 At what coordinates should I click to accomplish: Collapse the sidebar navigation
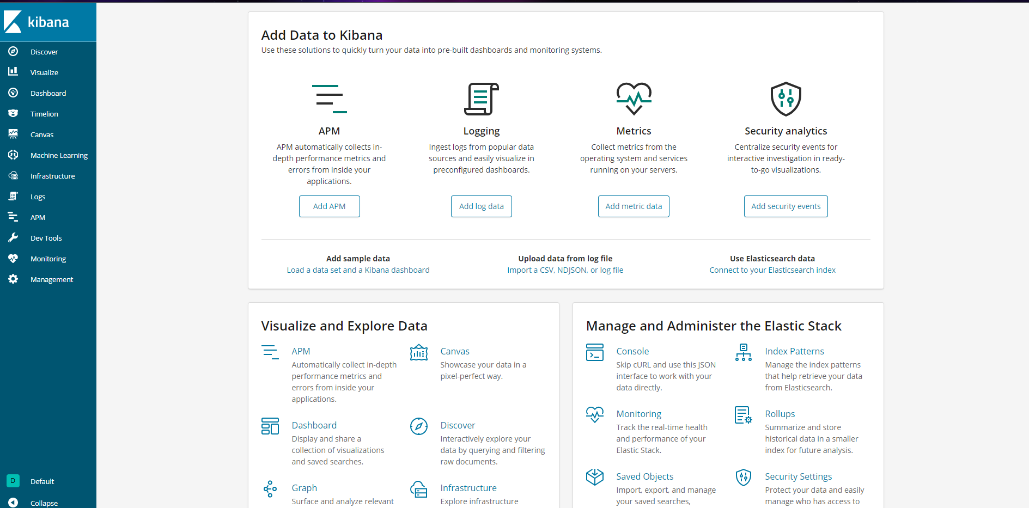pos(13,503)
